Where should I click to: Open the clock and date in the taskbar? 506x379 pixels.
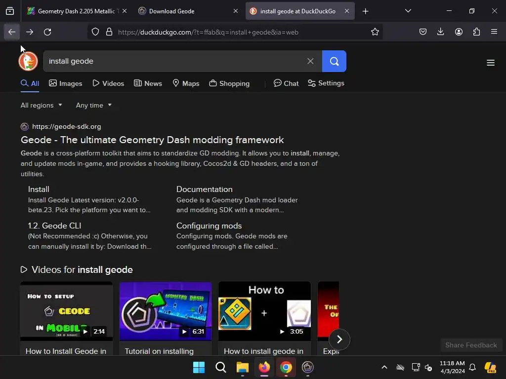[x=452, y=367]
